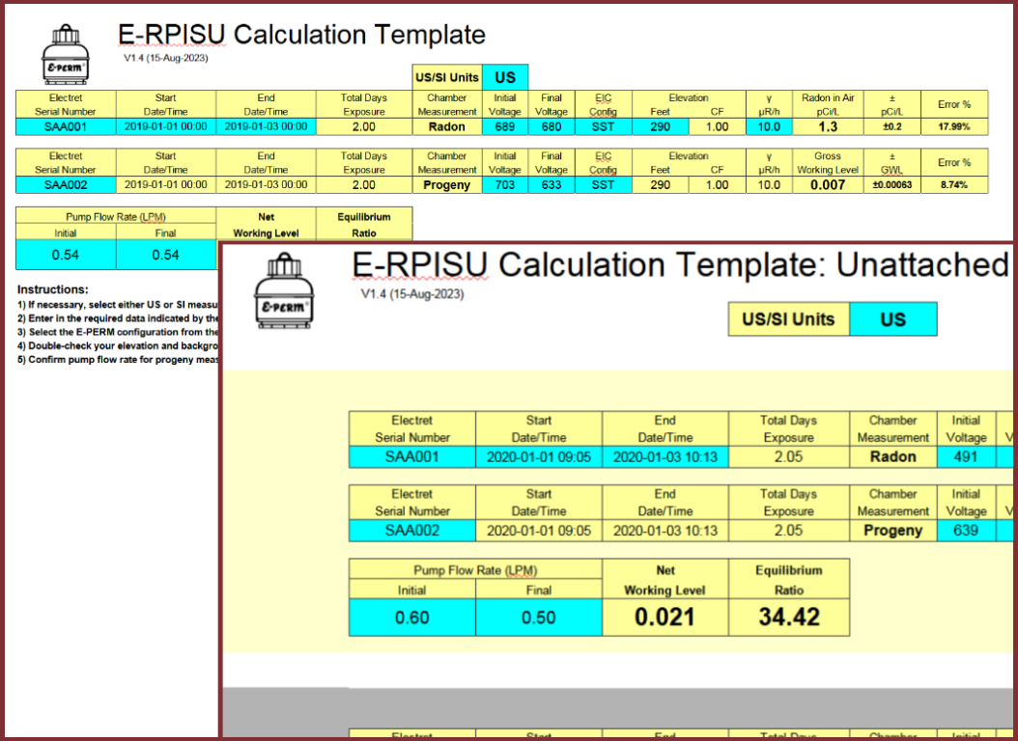Screen dimensions: 1018x741
Task: Click the Radon measurement cell in back template
Action: pos(446,126)
